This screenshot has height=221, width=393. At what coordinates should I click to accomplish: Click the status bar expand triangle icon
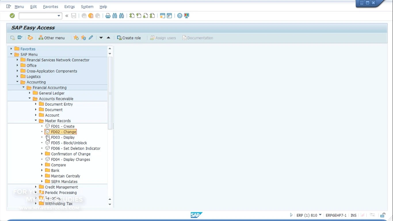[291, 215]
